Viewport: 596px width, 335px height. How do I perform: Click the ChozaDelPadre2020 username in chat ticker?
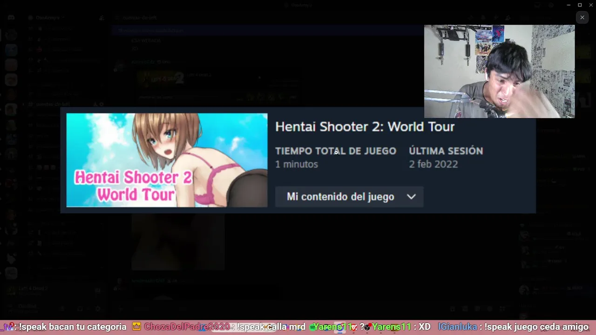pyautogui.click(x=187, y=327)
